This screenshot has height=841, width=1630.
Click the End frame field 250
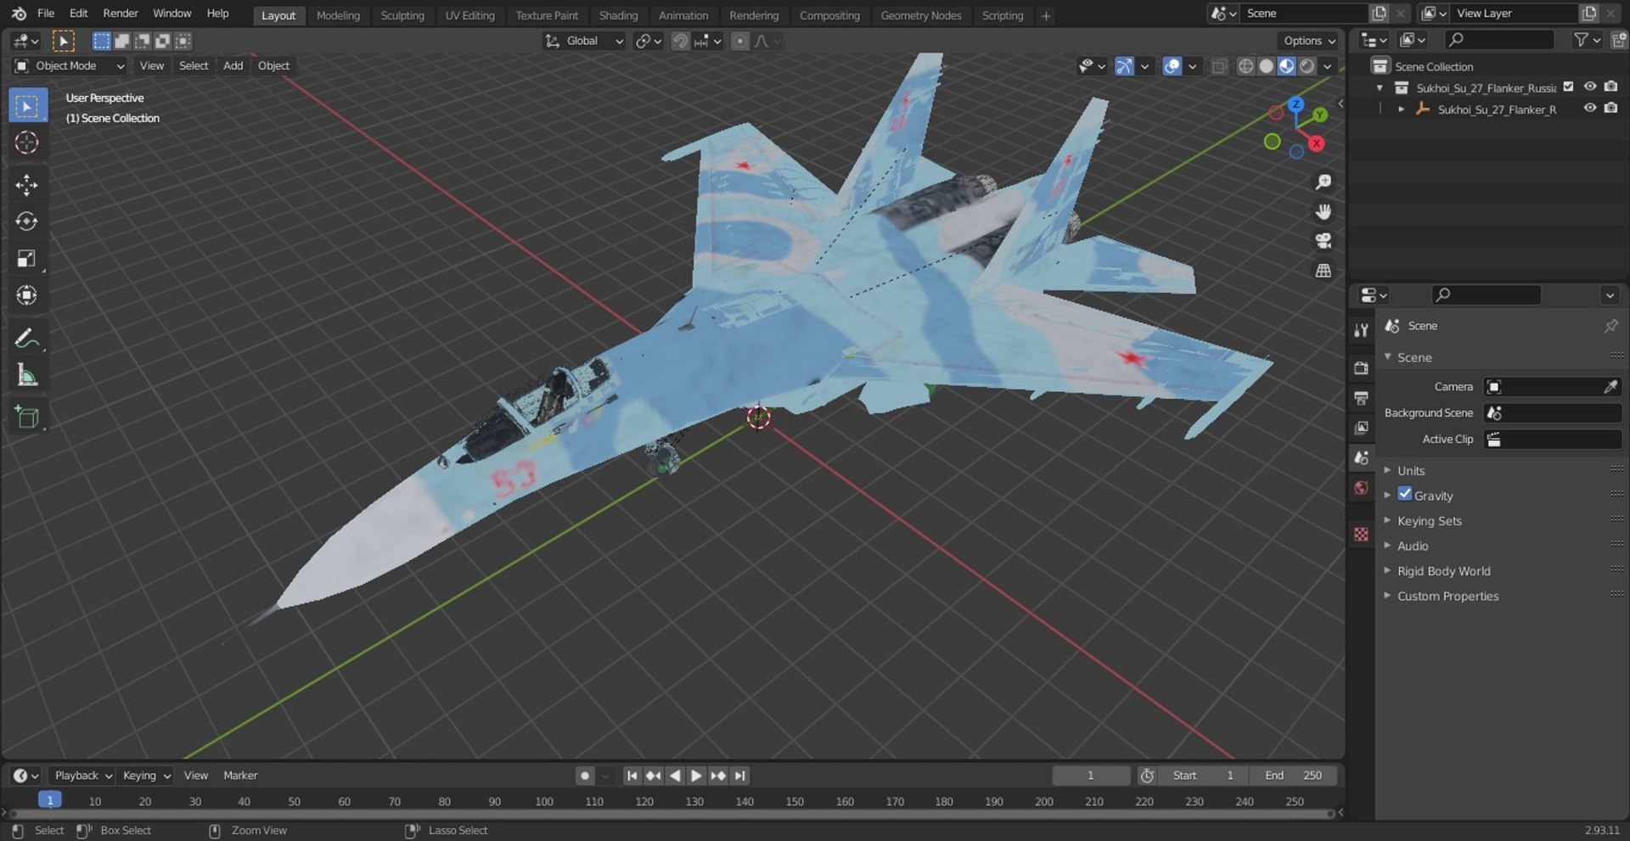click(1292, 776)
